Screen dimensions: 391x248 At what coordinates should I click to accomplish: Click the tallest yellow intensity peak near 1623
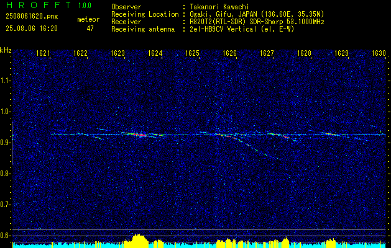tap(140, 240)
